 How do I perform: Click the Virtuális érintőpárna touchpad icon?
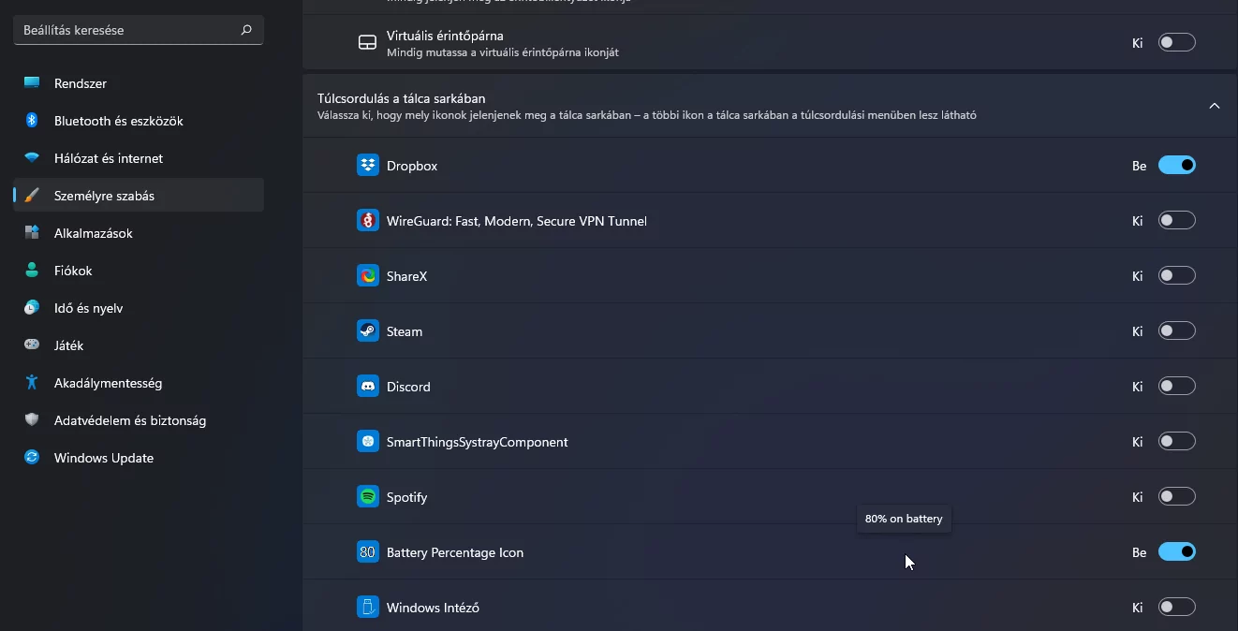tap(368, 43)
